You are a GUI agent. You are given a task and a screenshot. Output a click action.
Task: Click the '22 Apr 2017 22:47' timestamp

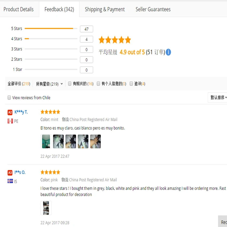click(x=55, y=156)
